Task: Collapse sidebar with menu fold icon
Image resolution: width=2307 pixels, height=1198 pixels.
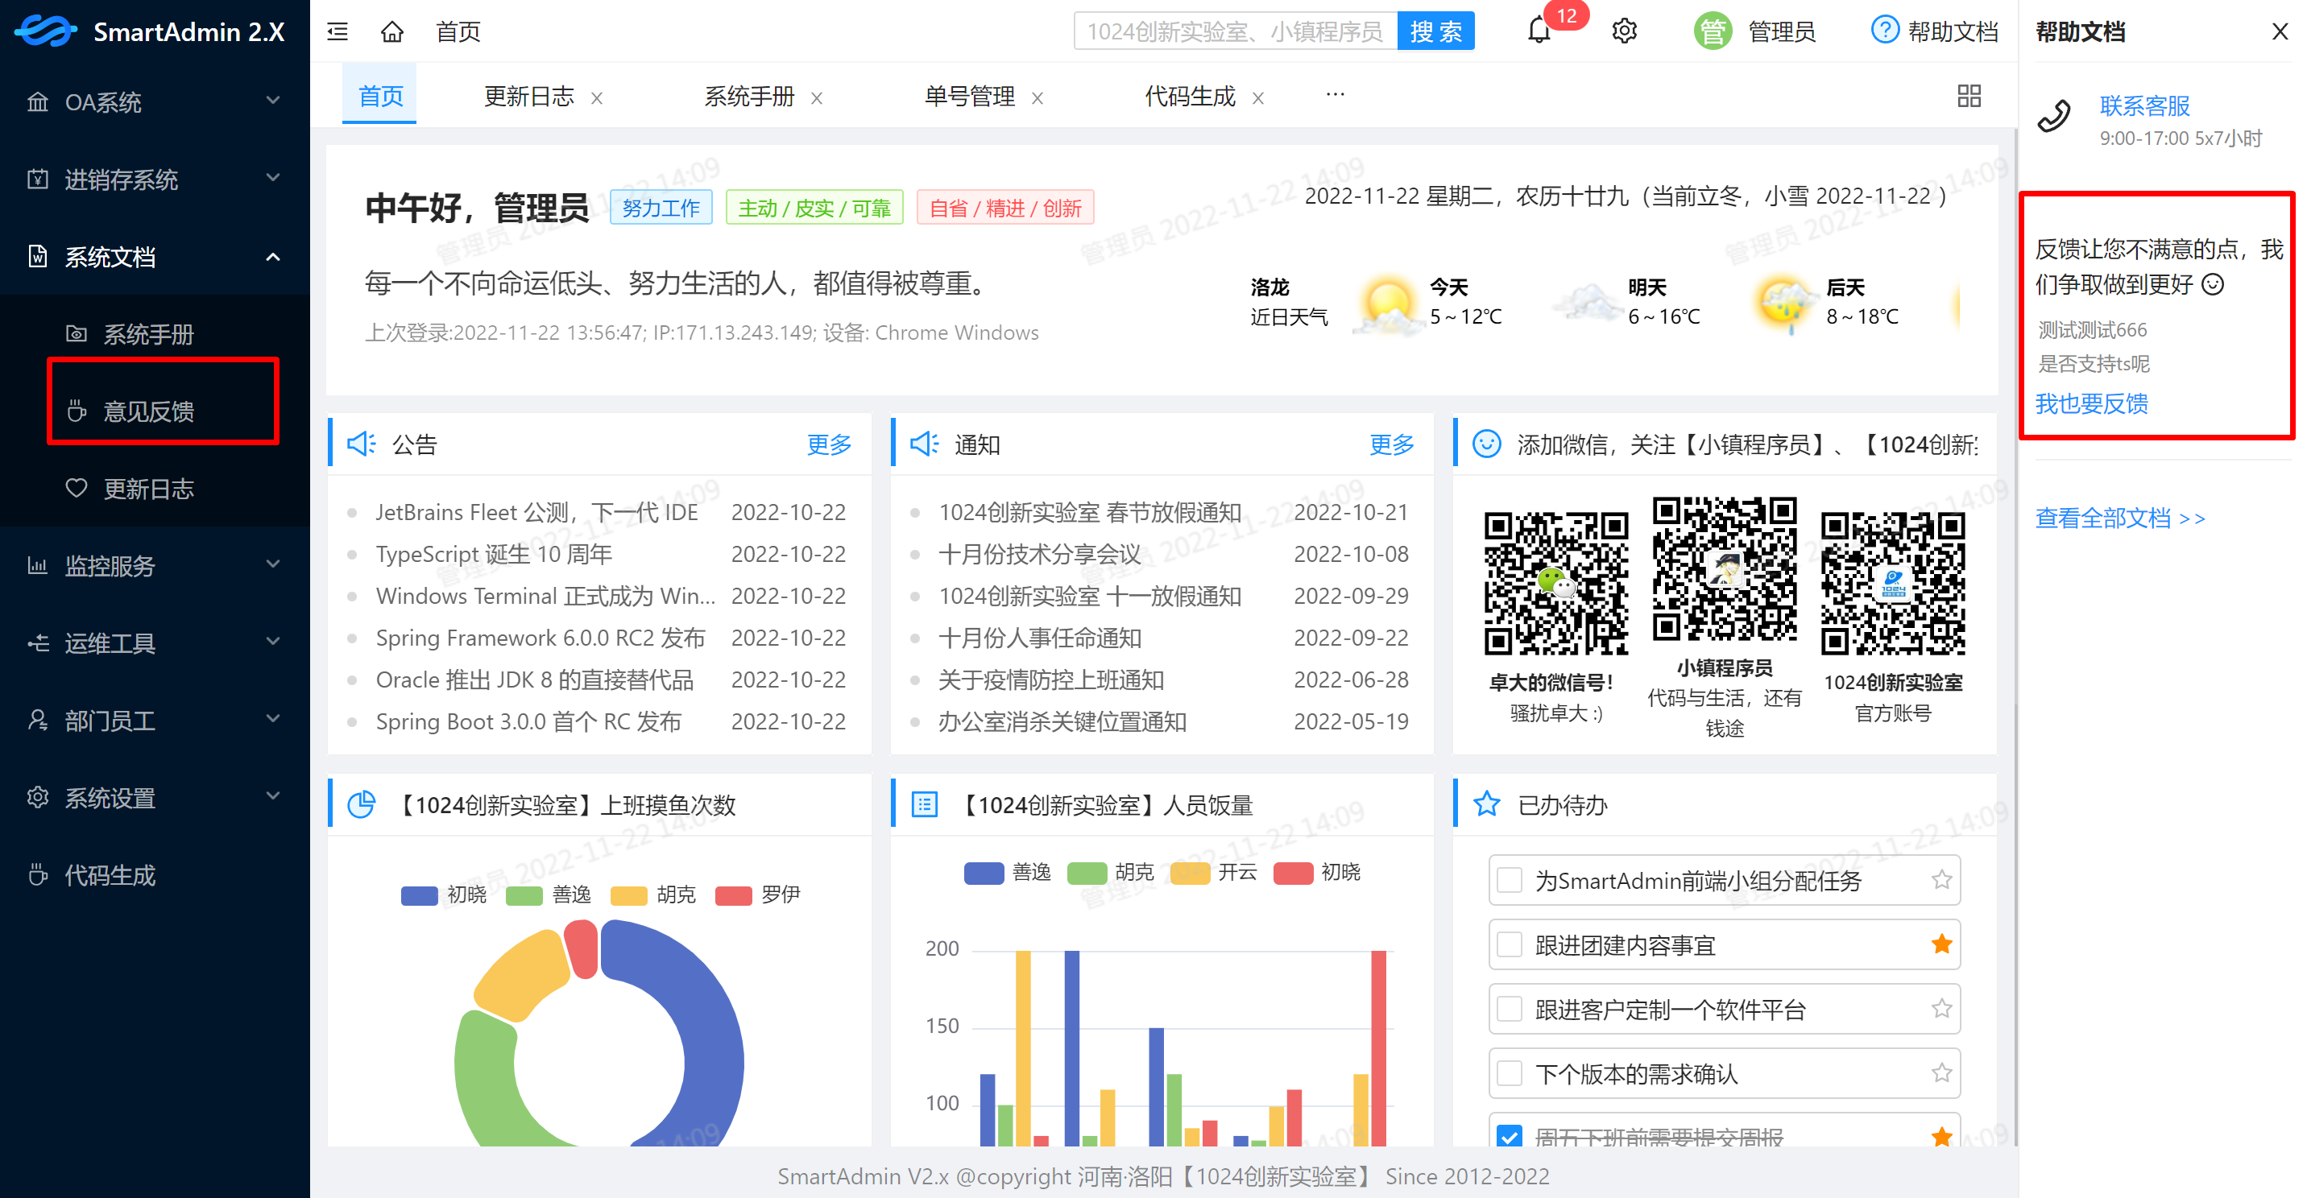Action: click(338, 32)
